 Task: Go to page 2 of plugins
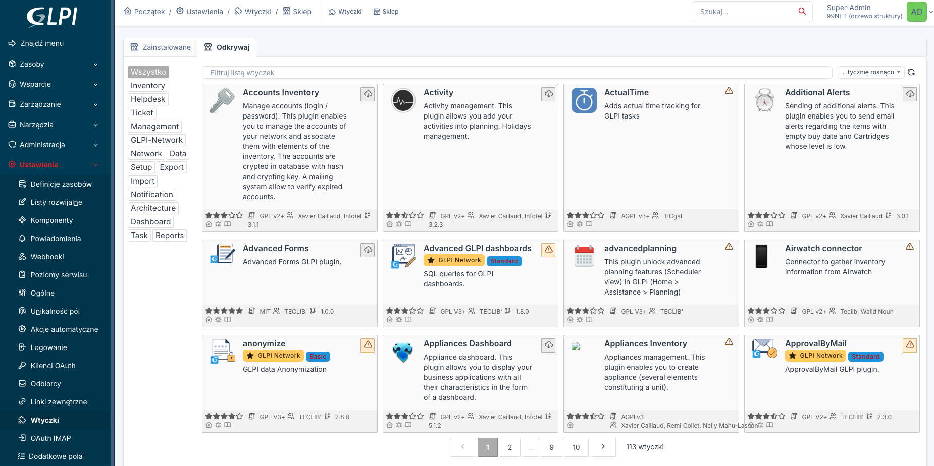(510, 447)
